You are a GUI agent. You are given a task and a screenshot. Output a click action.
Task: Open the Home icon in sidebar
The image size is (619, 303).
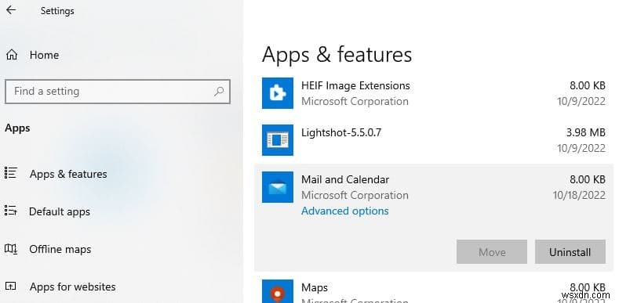12,55
